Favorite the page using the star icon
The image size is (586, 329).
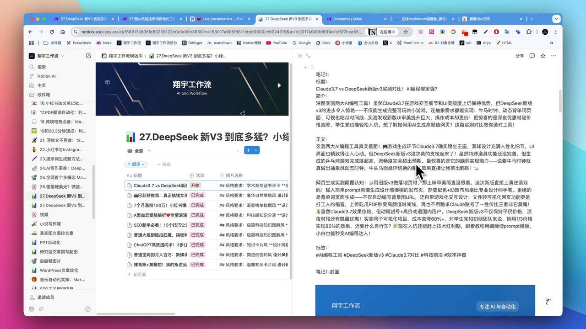click(x=543, y=55)
